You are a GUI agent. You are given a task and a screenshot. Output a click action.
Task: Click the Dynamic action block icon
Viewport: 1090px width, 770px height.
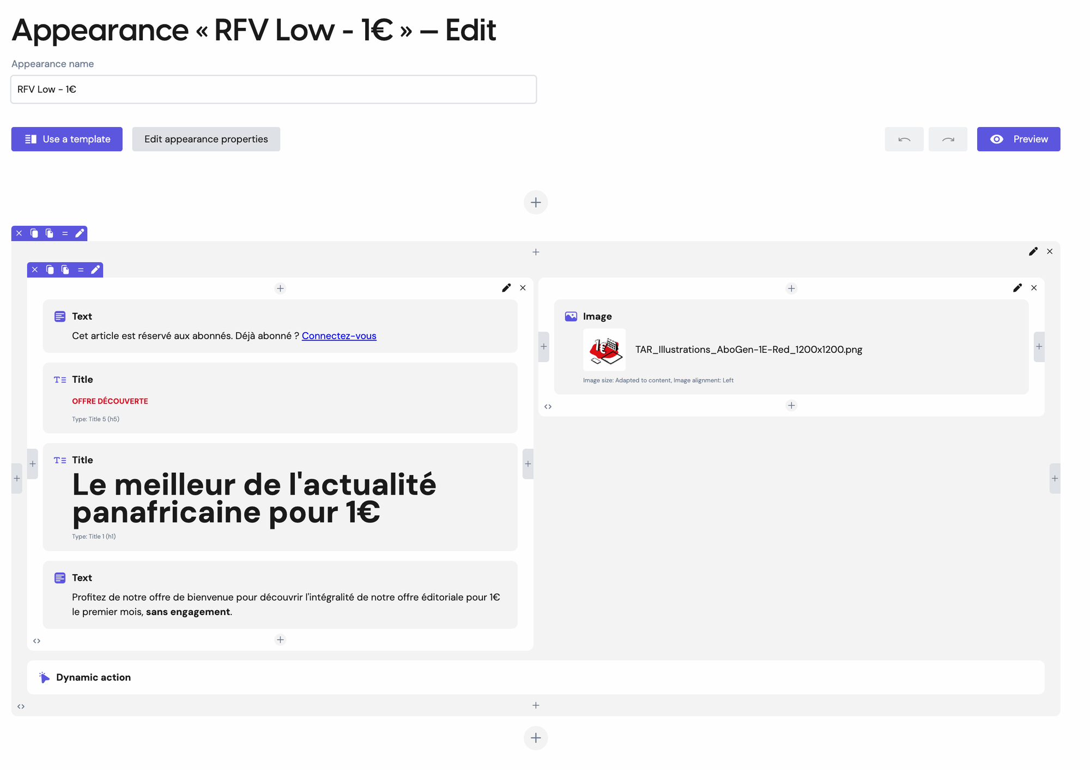point(44,677)
